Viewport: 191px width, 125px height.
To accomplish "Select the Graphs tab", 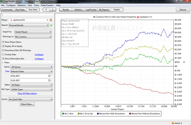I will (x=117, y=10).
